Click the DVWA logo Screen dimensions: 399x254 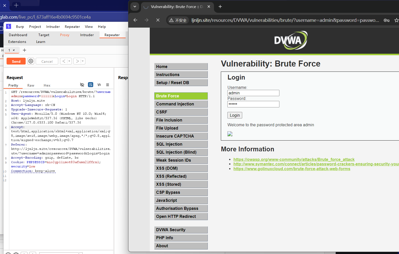click(x=291, y=40)
